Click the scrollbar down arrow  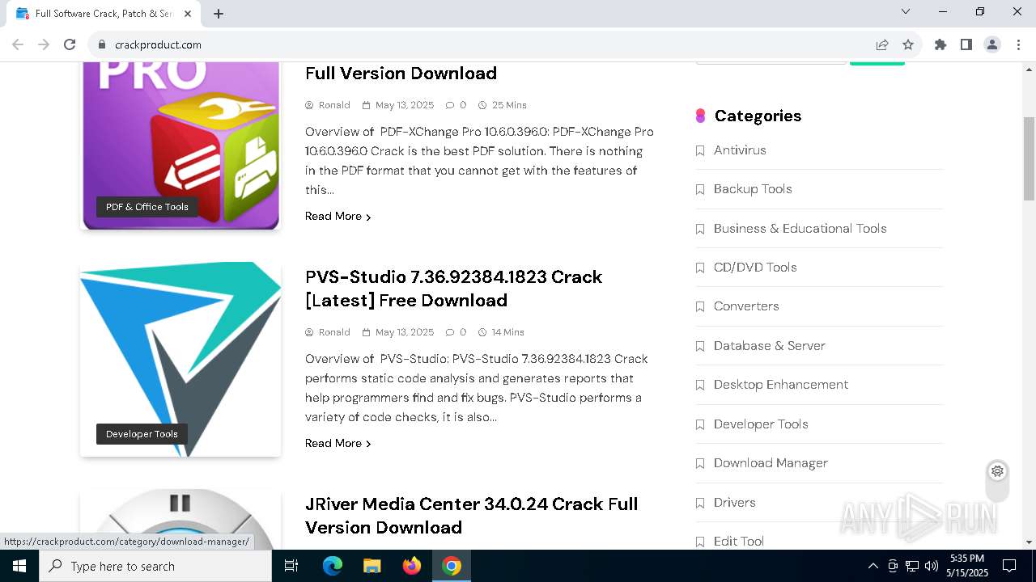(1029, 542)
